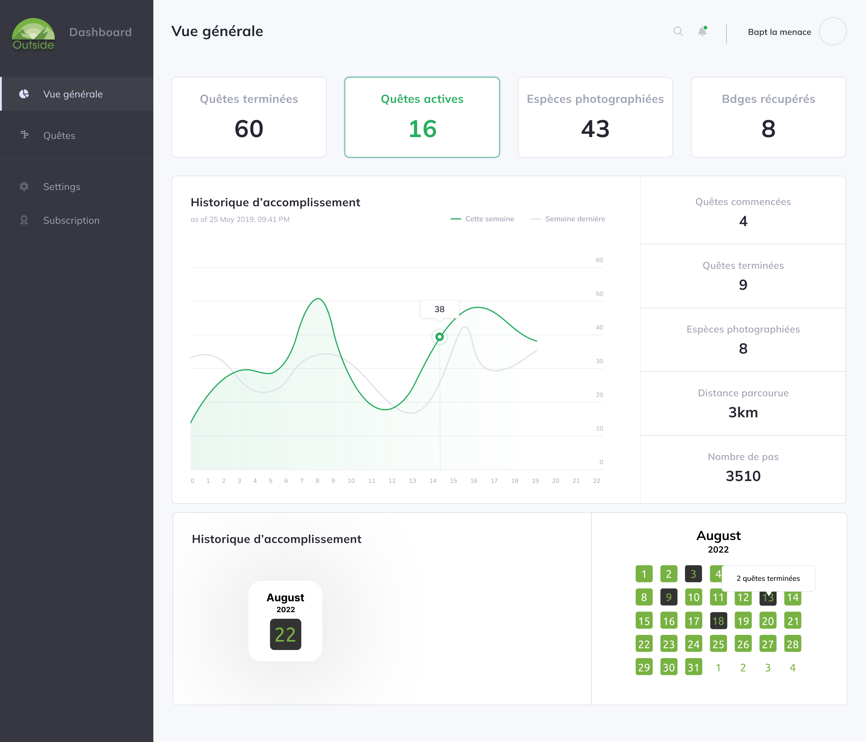Select August 10 in the calendar
This screenshot has width=866, height=742.
(693, 597)
